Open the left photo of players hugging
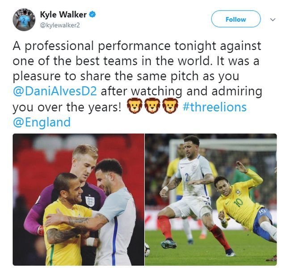Image resolution: width=290 pixels, height=268 pixels. coord(78,199)
